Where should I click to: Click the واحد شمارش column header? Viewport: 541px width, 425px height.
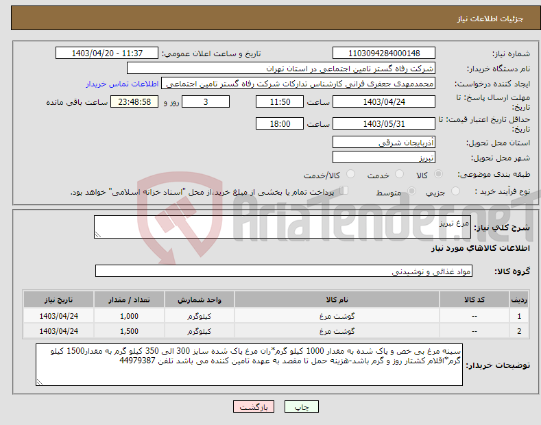[200, 300]
